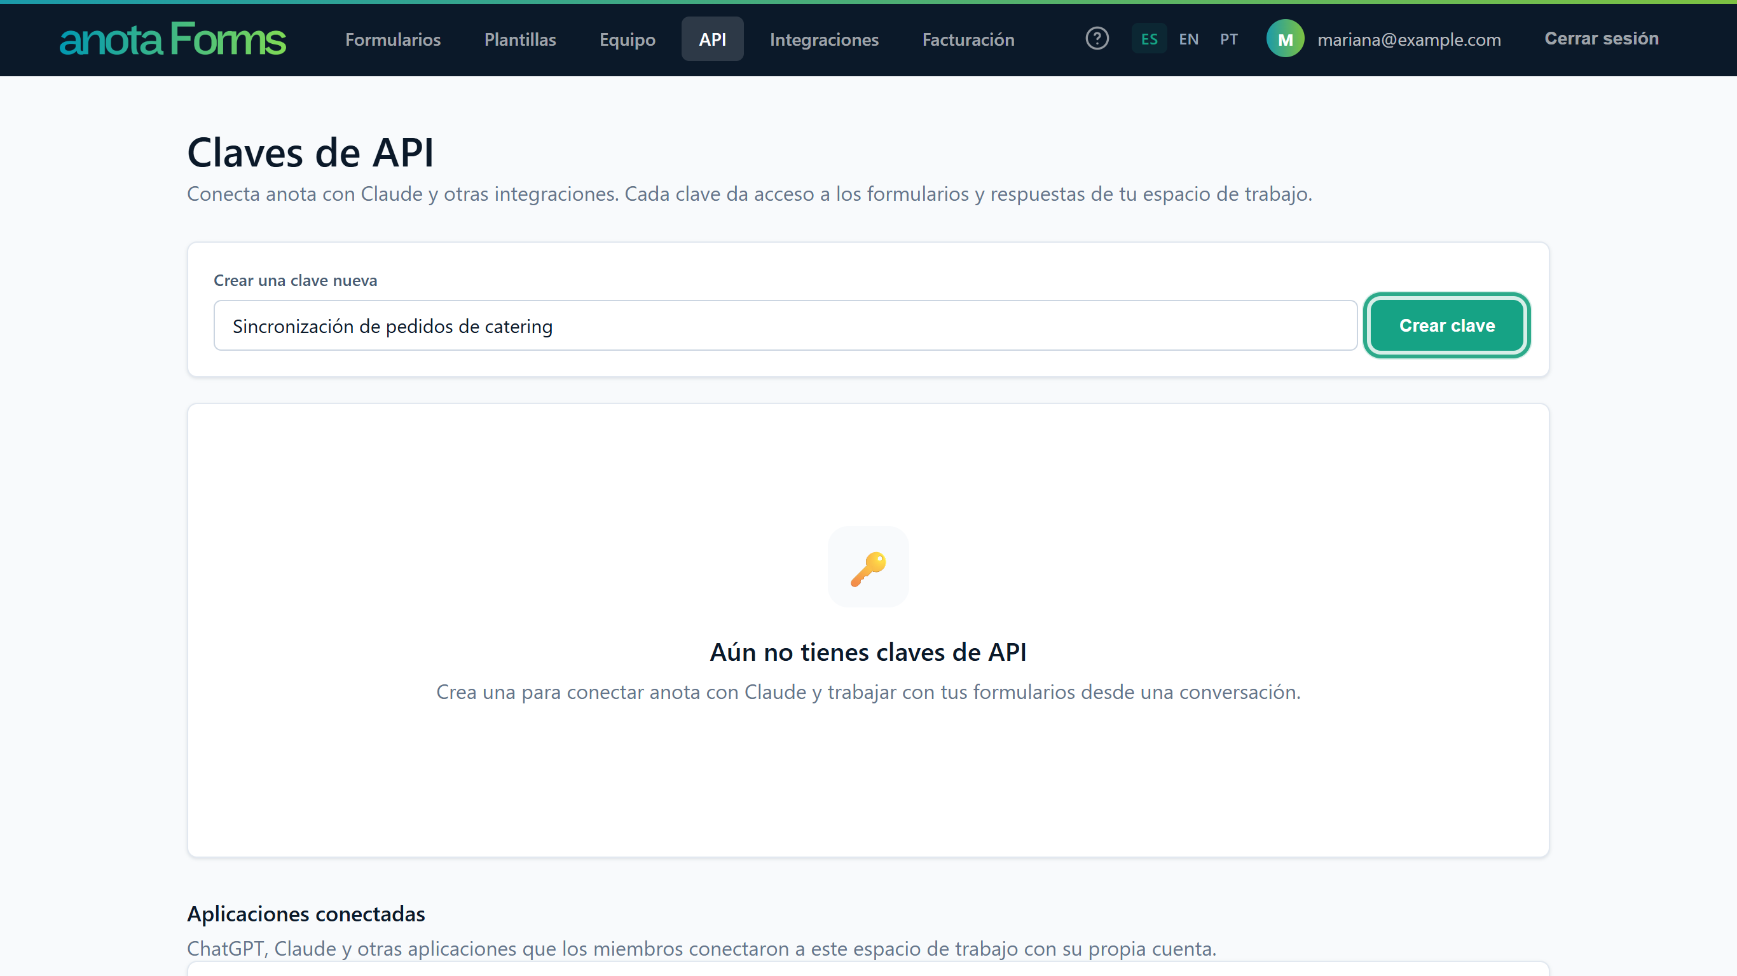Switch language to PT
This screenshot has height=976, width=1737.
click(1228, 39)
